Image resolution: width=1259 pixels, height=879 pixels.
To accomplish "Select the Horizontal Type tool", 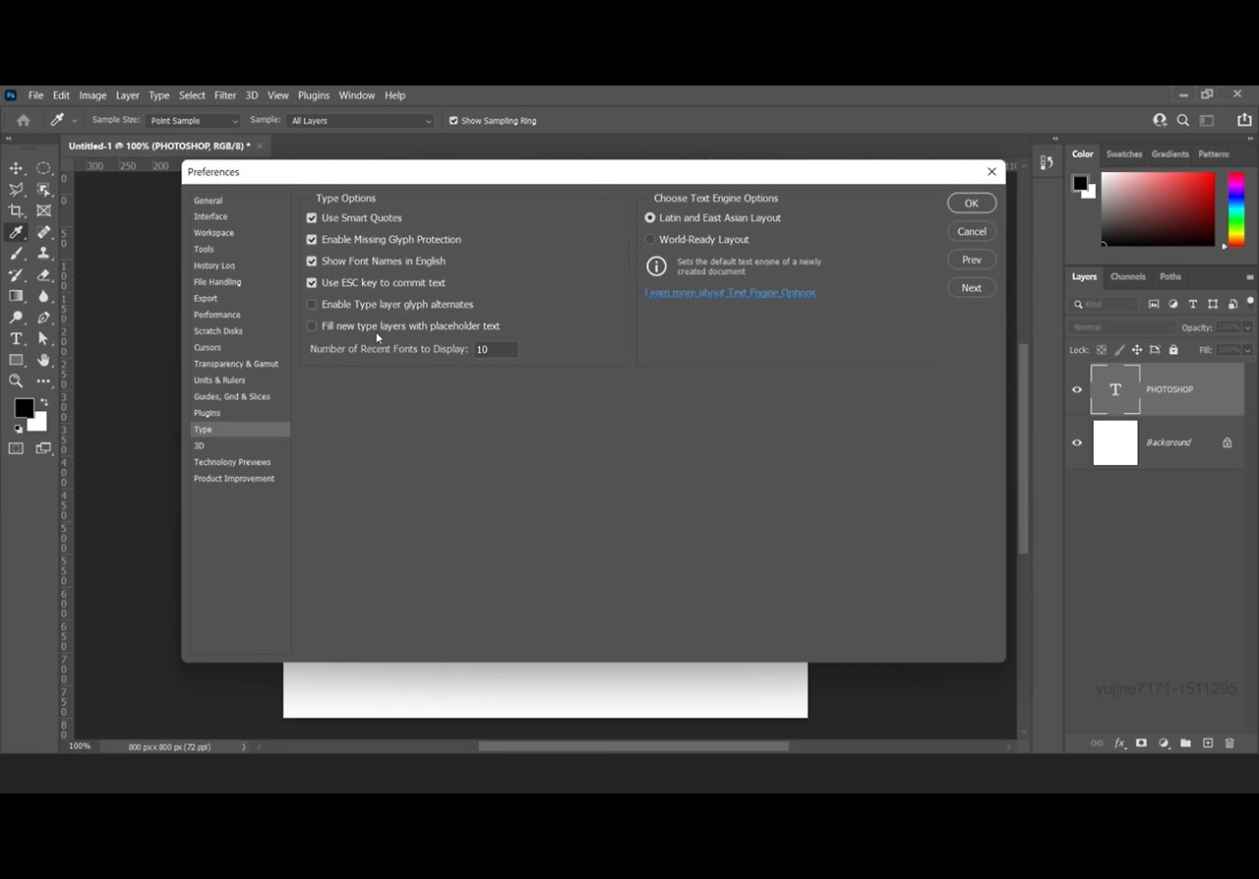I will (17, 339).
